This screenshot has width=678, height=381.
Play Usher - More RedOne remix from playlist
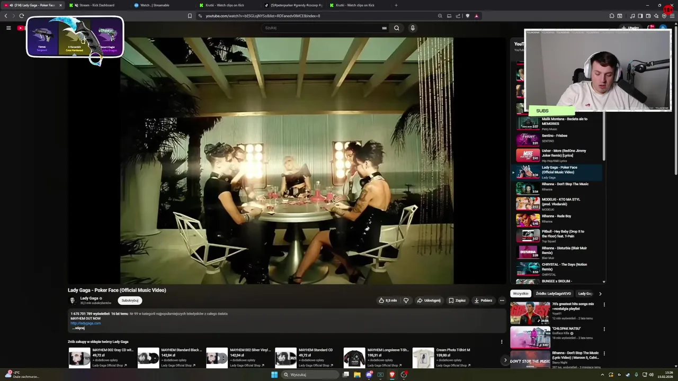point(559,156)
